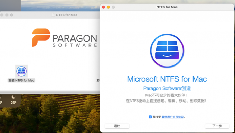
Task: Click the large Microsoft NTFS for Mac drive icon
Action: pos(167,51)
